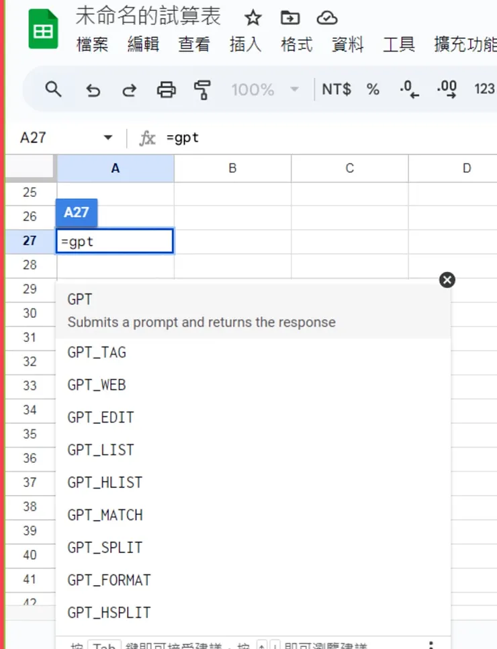
Task: Select column A header
Action: coord(116,168)
